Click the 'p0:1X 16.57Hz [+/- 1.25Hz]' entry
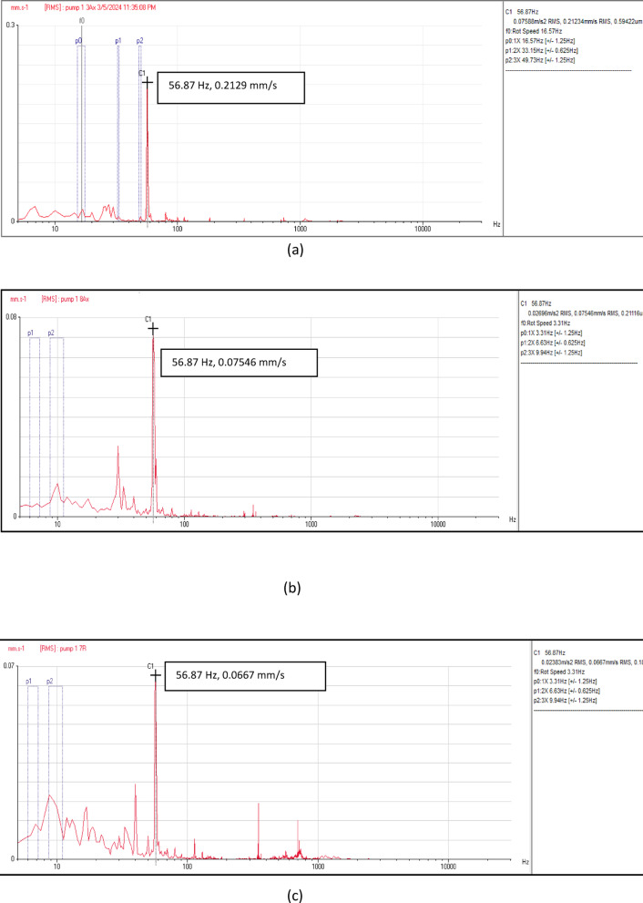 point(540,41)
